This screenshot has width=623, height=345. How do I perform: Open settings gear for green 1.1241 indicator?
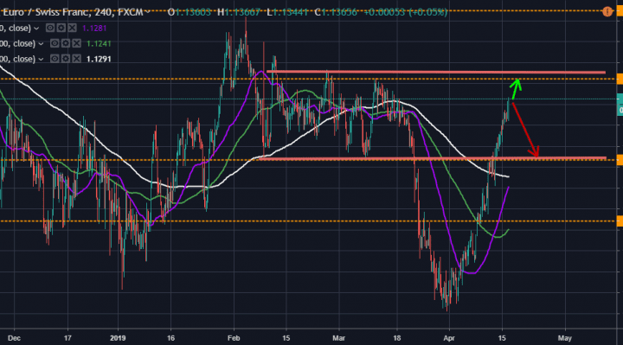point(66,43)
